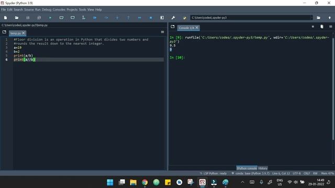The height and width of the screenshot is (188, 335).
Task: Interrupt the kernel with the stop square
Action: tap(313, 27)
